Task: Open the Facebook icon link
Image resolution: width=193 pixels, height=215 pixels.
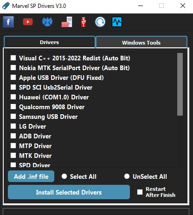Action: (x=8, y=22)
